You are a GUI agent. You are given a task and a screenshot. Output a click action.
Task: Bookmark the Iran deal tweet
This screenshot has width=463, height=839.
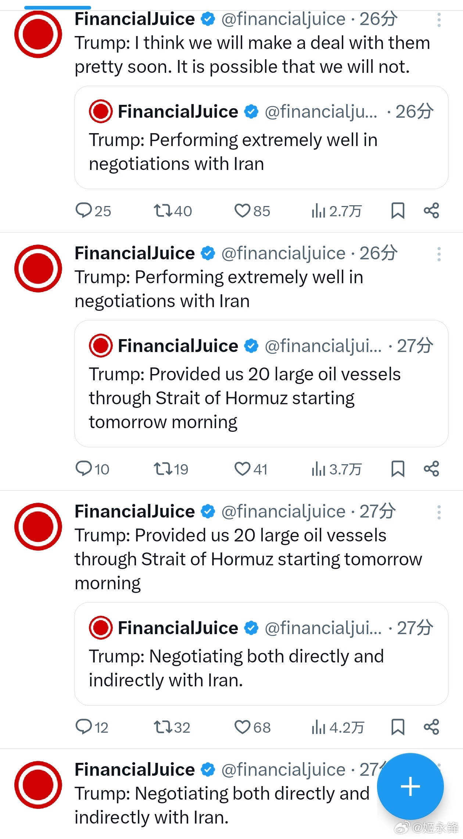[398, 211]
